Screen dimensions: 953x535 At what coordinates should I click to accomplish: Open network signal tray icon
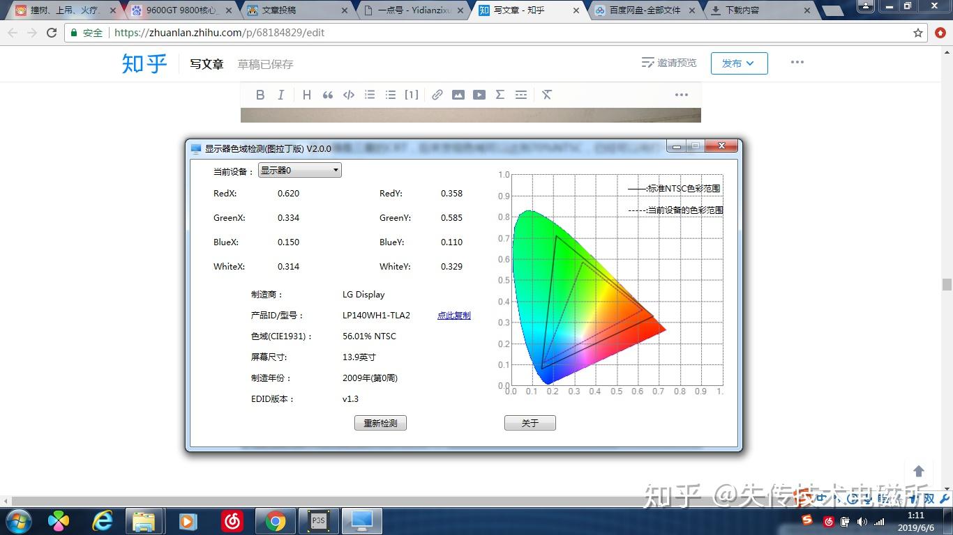click(879, 521)
